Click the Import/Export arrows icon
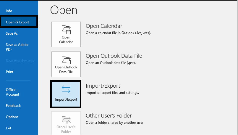The image size is (238, 135). click(66, 89)
